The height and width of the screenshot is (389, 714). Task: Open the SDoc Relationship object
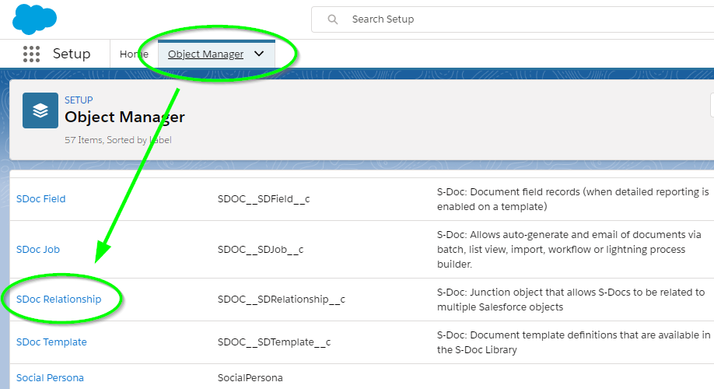click(x=59, y=300)
